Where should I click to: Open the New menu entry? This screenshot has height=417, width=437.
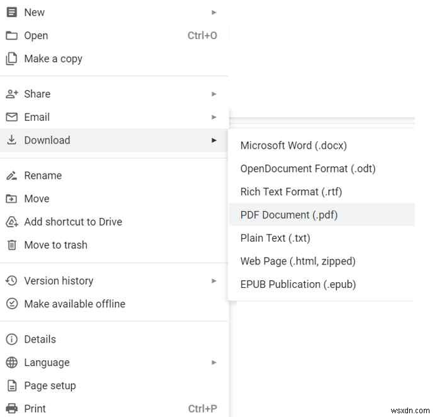[x=114, y=12]
